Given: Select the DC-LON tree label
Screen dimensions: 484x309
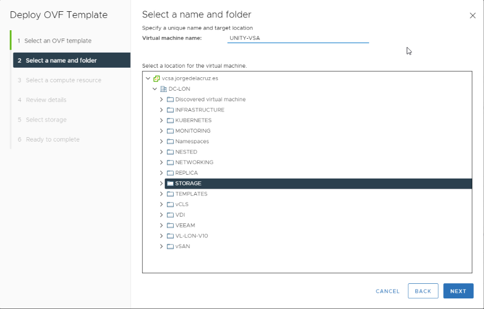Looking at the screenshot, I should pyautogui.click(x=179, y=89).
